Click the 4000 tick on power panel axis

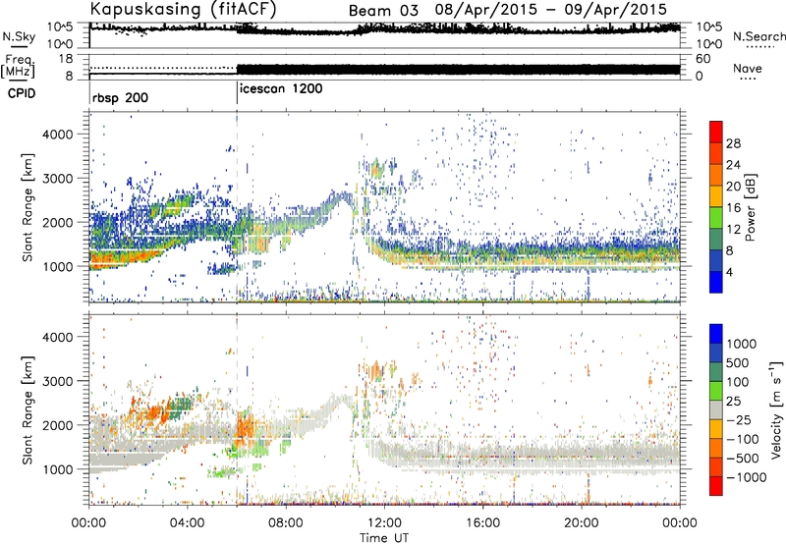(x=59, y=135)
